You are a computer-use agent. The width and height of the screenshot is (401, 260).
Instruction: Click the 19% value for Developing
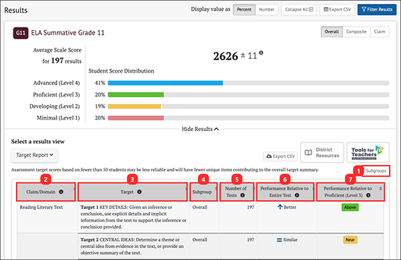point(100,106)
